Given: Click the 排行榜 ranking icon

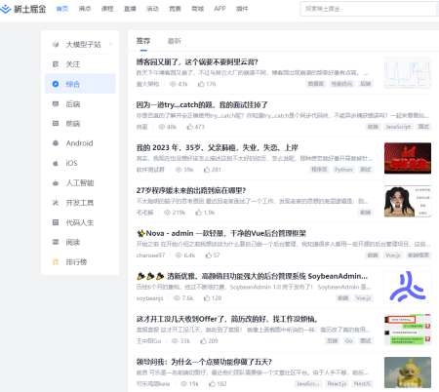Looking at the screenshot, I should coord(56,262).
